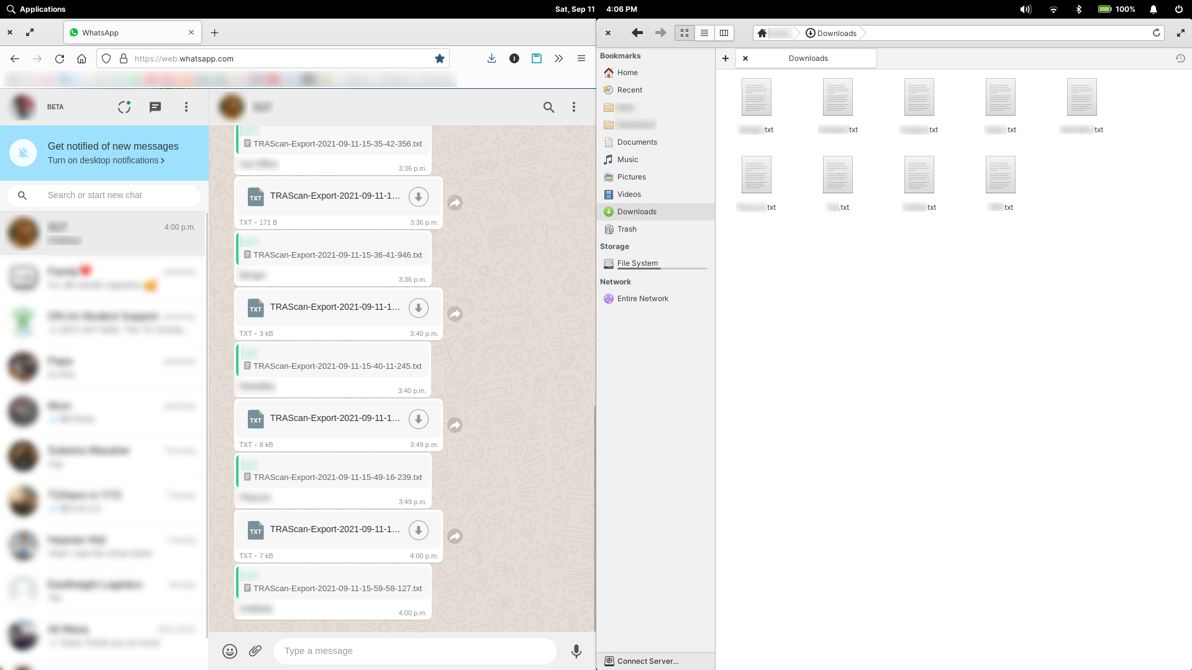Search within the current conversation

(548, 107)
